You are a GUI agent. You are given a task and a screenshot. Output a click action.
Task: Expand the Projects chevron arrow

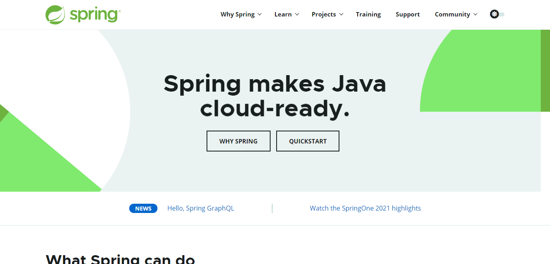341,14
